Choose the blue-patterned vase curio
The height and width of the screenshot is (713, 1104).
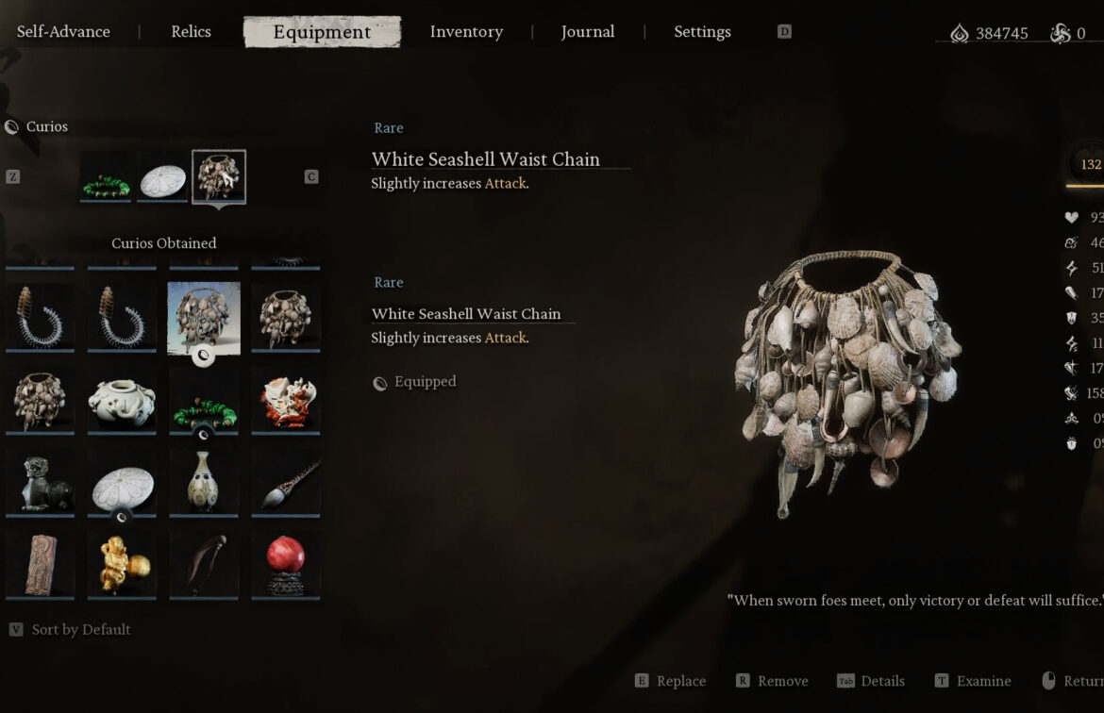click(x=204, y=483)
